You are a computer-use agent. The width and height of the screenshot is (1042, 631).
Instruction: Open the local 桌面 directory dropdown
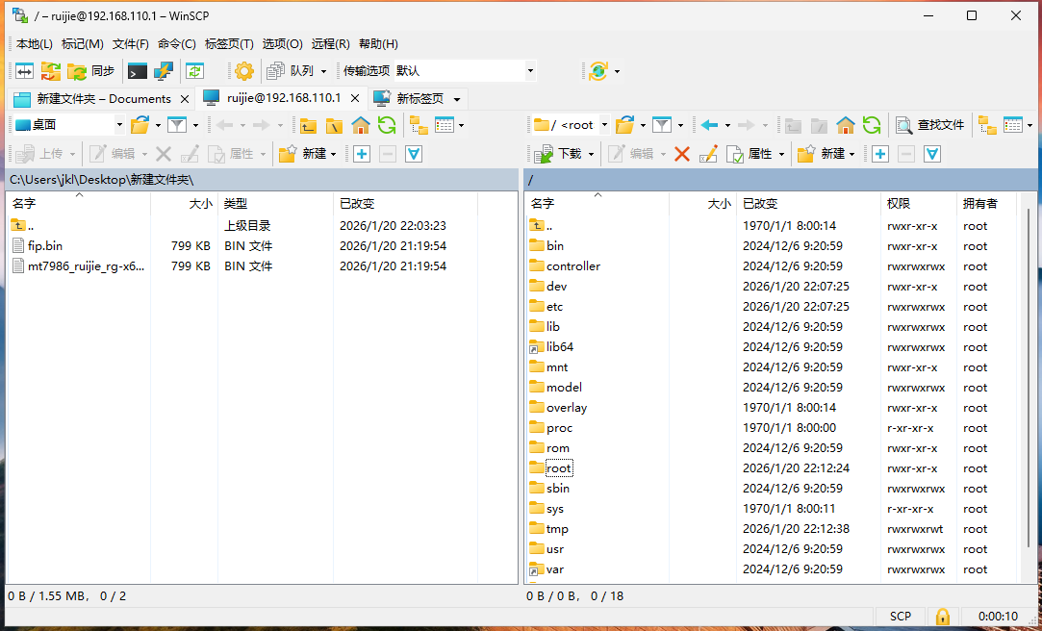(x=119, y=124)
